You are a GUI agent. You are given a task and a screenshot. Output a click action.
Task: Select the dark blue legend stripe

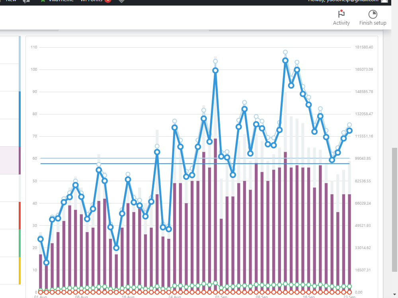[20, 119]
